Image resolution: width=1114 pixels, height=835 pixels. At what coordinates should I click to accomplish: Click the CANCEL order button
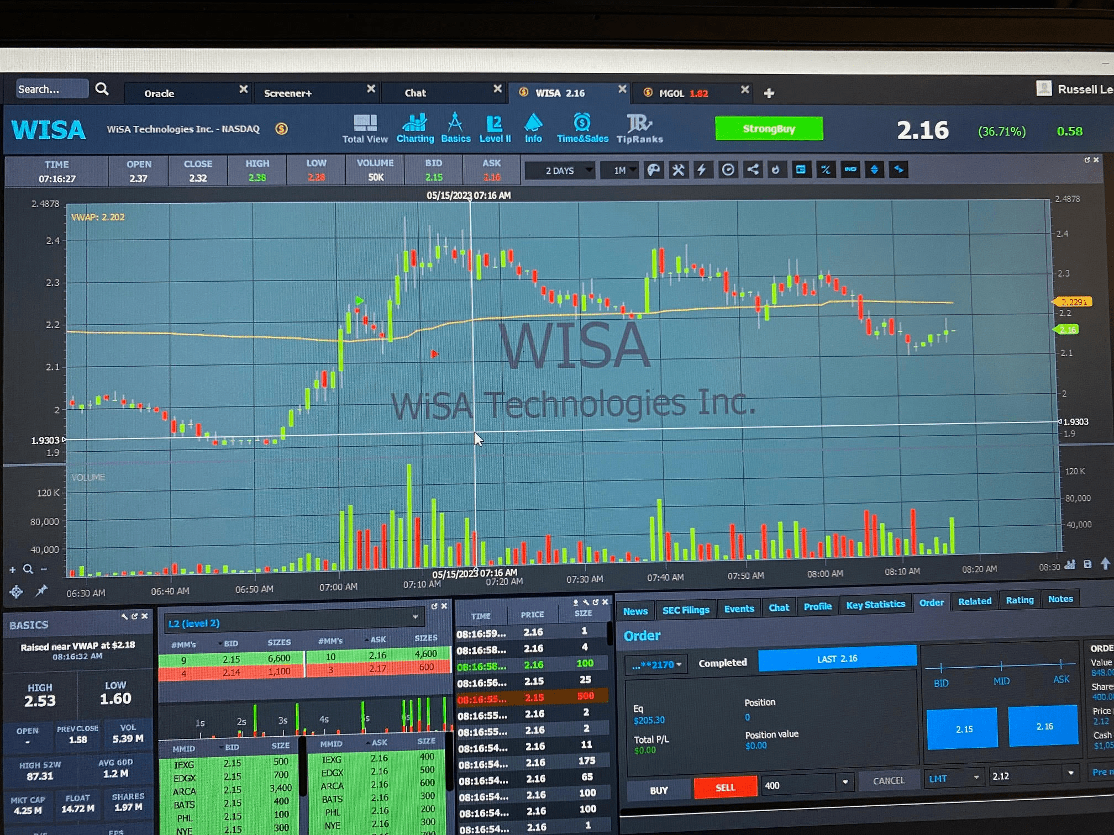pos(889,780)
